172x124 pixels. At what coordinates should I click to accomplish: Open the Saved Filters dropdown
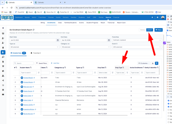tap(42, 63)
